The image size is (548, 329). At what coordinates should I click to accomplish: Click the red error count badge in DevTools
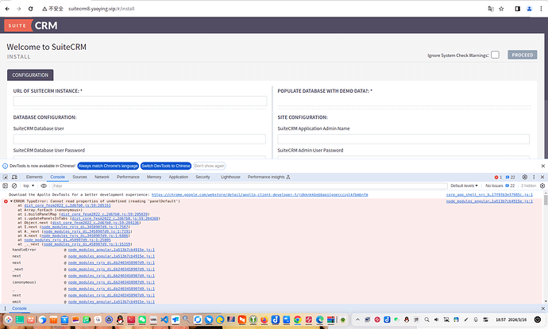point(498,178)
